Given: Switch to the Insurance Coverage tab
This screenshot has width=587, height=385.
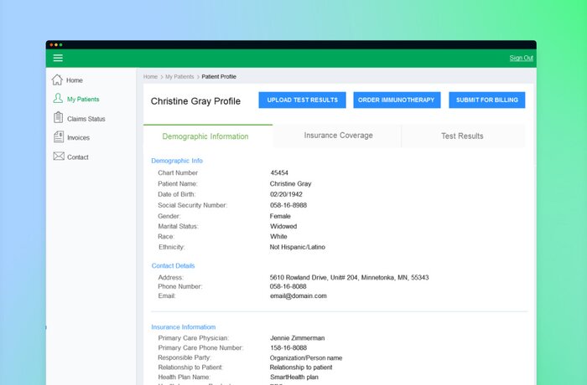Looking at the screenshot, I should click(x=338, y=136).
